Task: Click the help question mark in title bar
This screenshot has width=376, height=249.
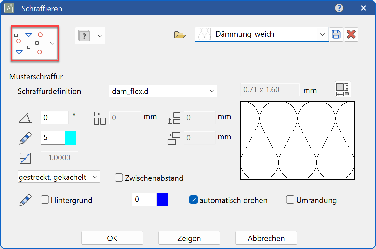Action: (339, 8)
